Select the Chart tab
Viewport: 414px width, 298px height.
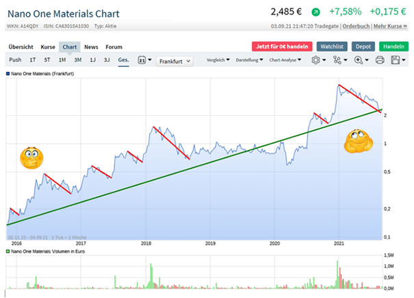(x=69, y=47)
